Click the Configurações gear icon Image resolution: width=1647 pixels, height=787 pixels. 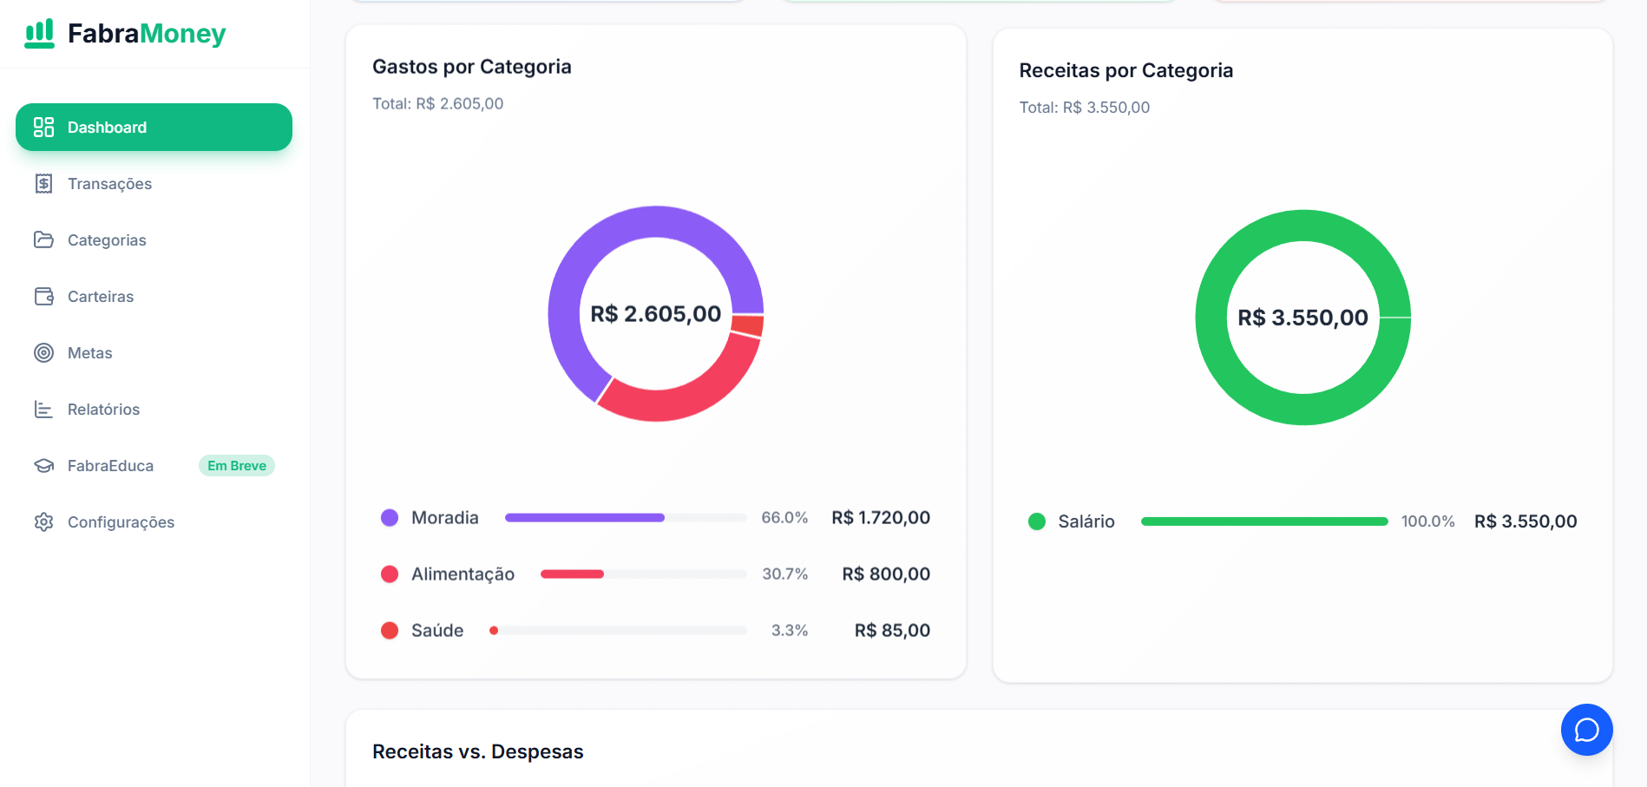[x=43, y=522]
